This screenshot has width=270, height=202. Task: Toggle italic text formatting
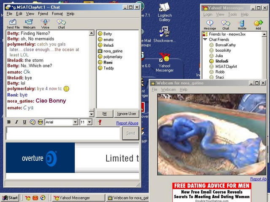pos(16,122)
